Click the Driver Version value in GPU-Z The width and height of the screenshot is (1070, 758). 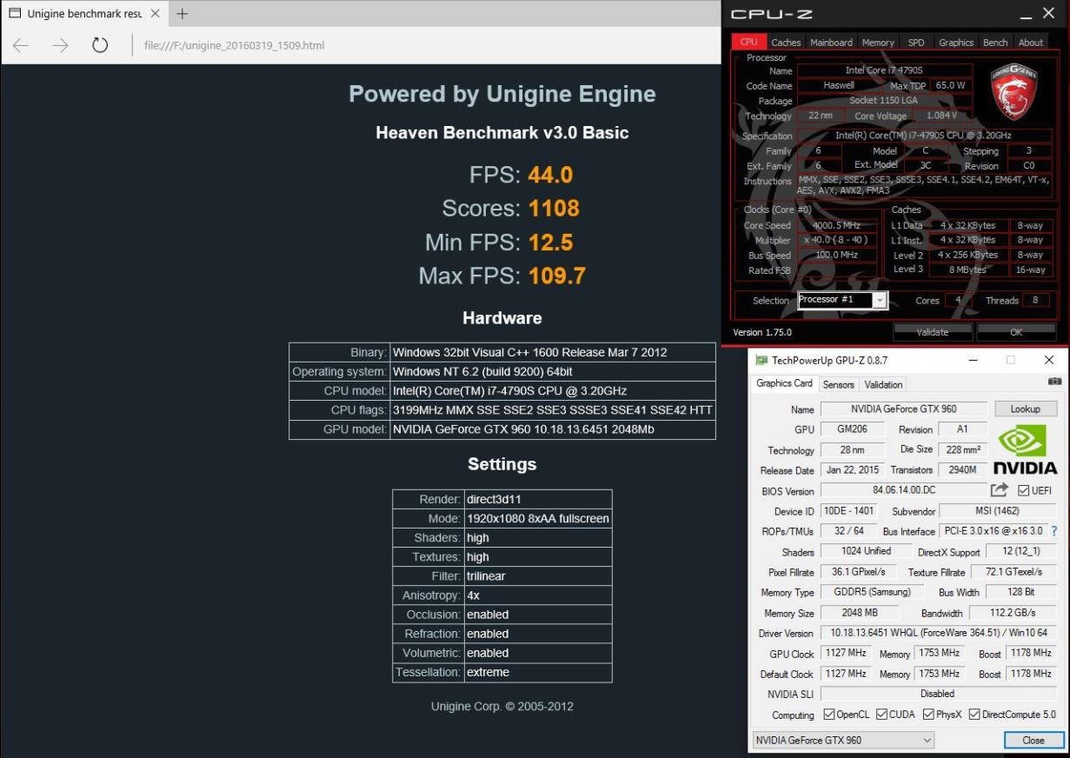click(x=938, y=633)
